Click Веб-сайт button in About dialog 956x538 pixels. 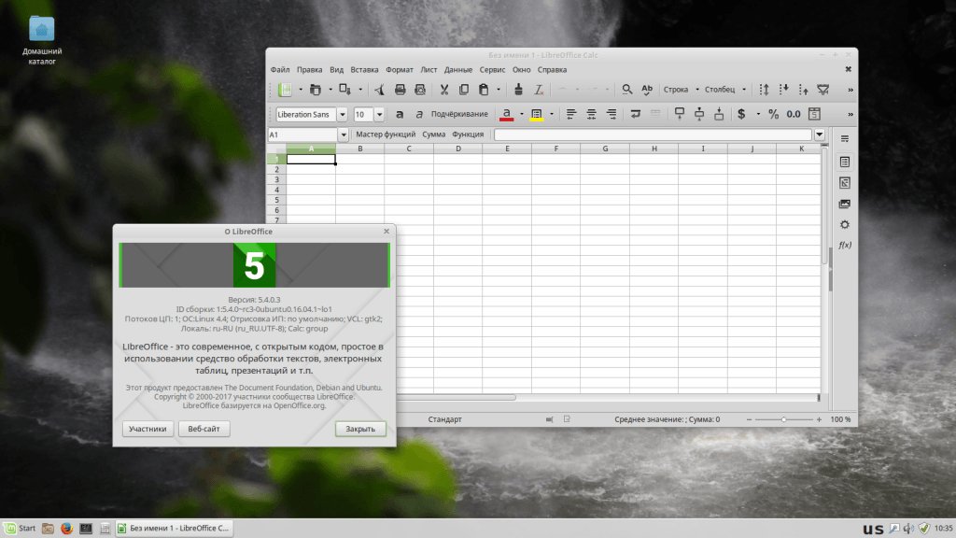(x=204, y=429)
